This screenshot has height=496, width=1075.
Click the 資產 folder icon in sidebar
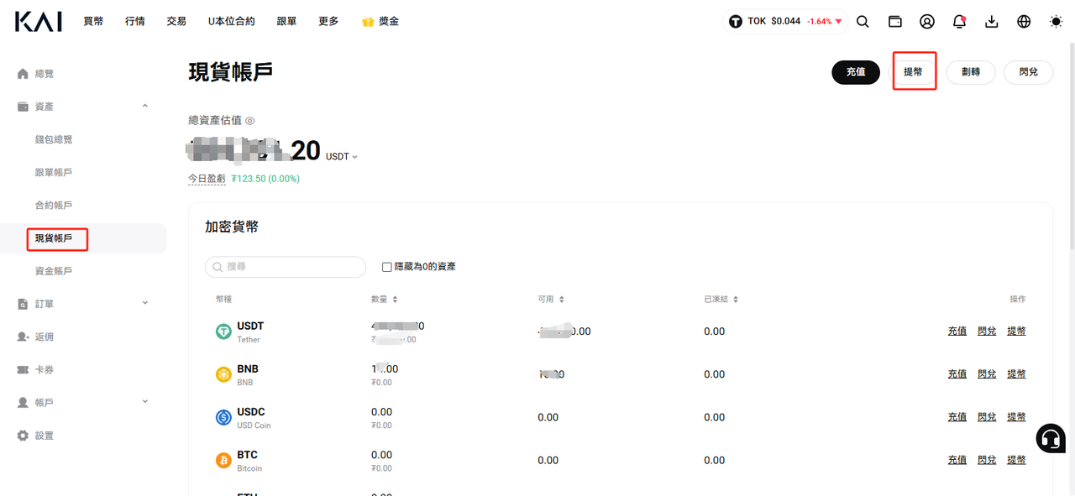[23, 107]
